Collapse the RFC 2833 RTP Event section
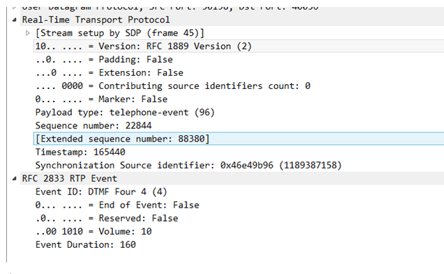 pos(15,179)
